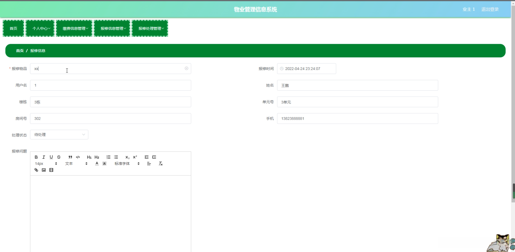The image size is (515, 252).
Task: Toggle underline formatting in the editor
Action: click(51, 157)
